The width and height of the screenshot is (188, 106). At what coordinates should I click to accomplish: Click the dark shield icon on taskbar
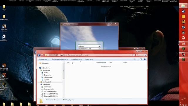pyautogui.click(x=183, y=33)
